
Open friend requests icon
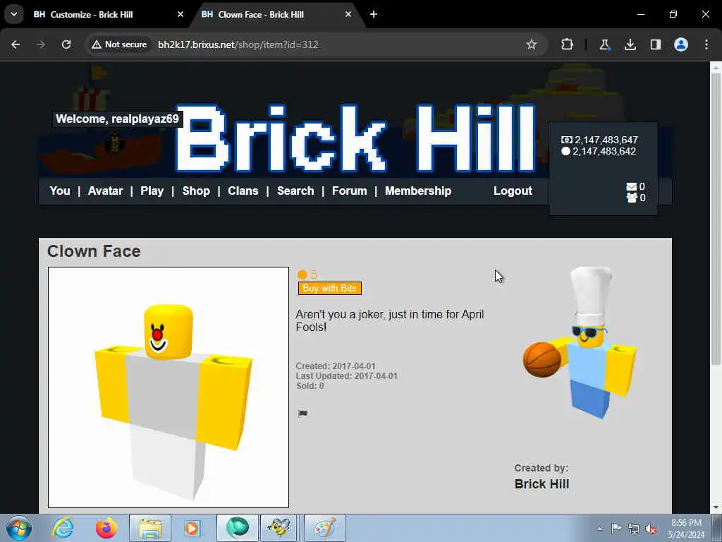coord(631,198)
